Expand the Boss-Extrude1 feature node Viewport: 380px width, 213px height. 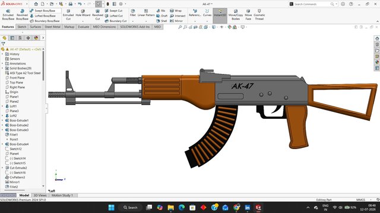coord(2,121)
